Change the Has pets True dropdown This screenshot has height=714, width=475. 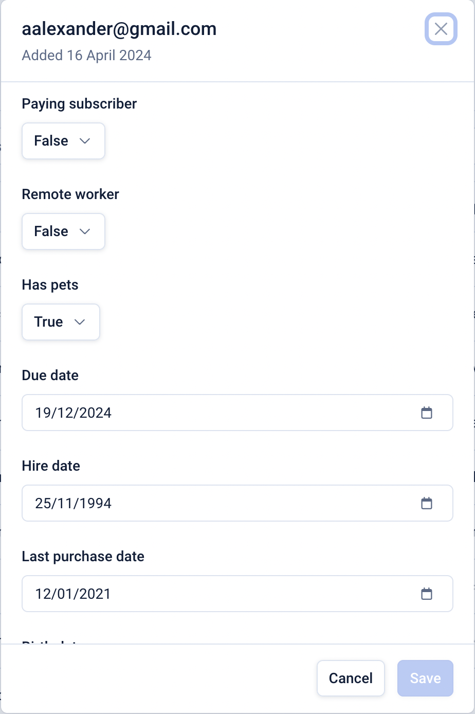(61, 322)
